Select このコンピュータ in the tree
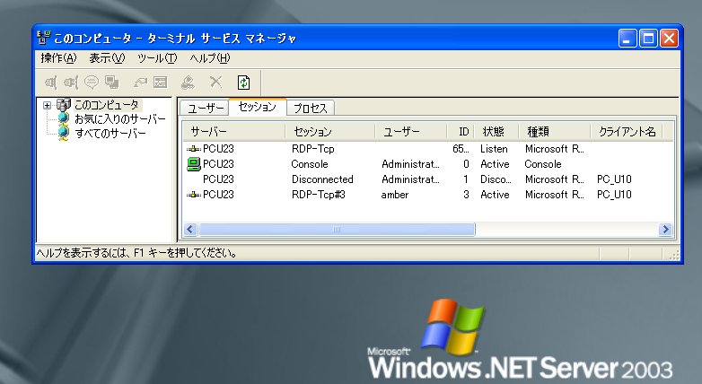The image size is (702, 384). coord(107,105)
